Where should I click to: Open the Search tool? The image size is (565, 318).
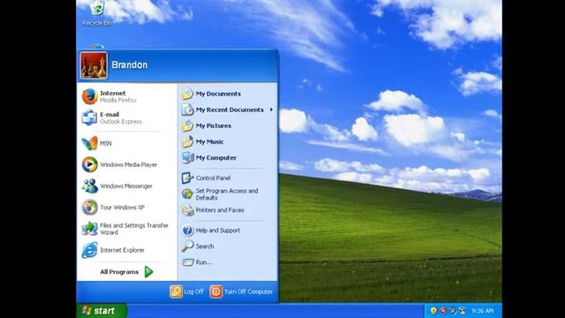228,246
